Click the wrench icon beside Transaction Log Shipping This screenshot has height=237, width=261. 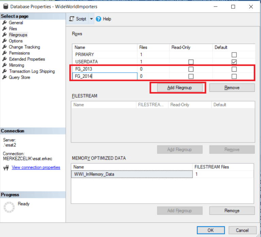coord(4,71)
